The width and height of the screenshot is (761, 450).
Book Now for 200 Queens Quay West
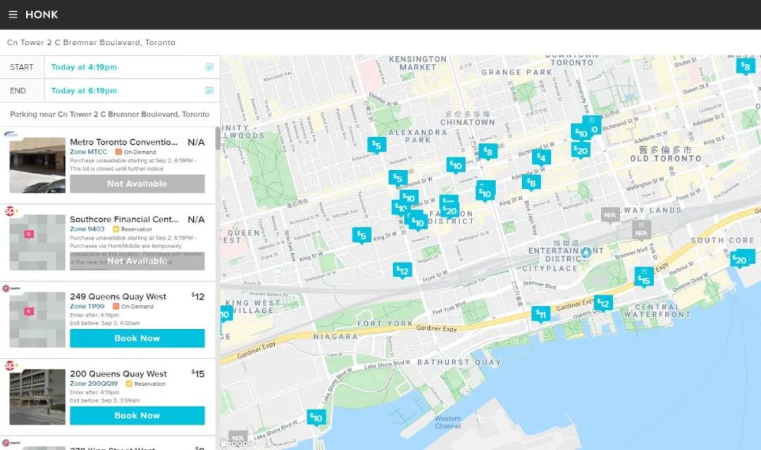(137, 416)
